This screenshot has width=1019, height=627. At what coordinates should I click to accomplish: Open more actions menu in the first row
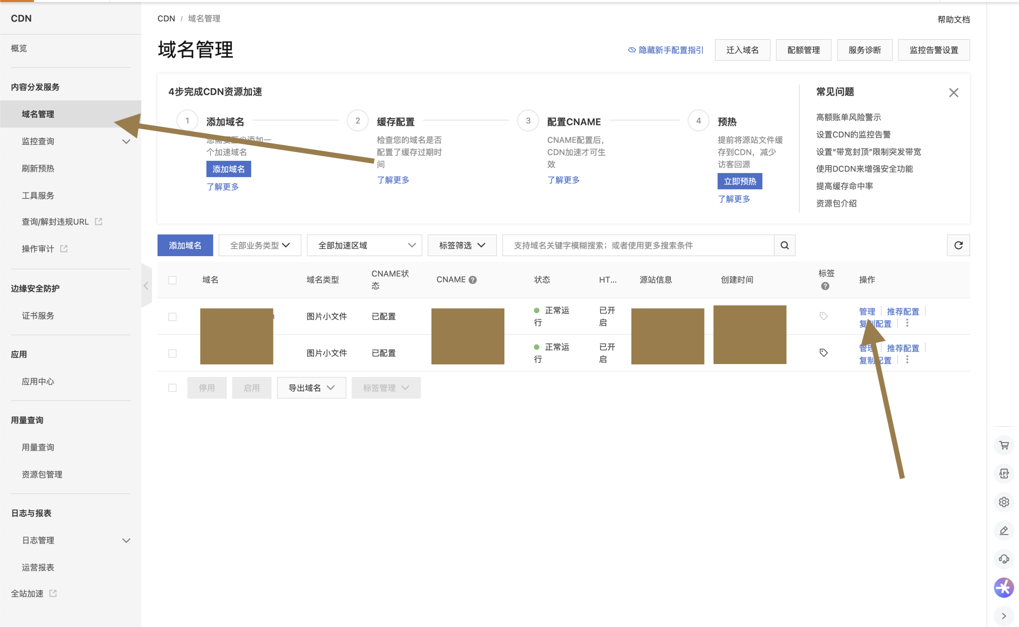coord(908,323)
